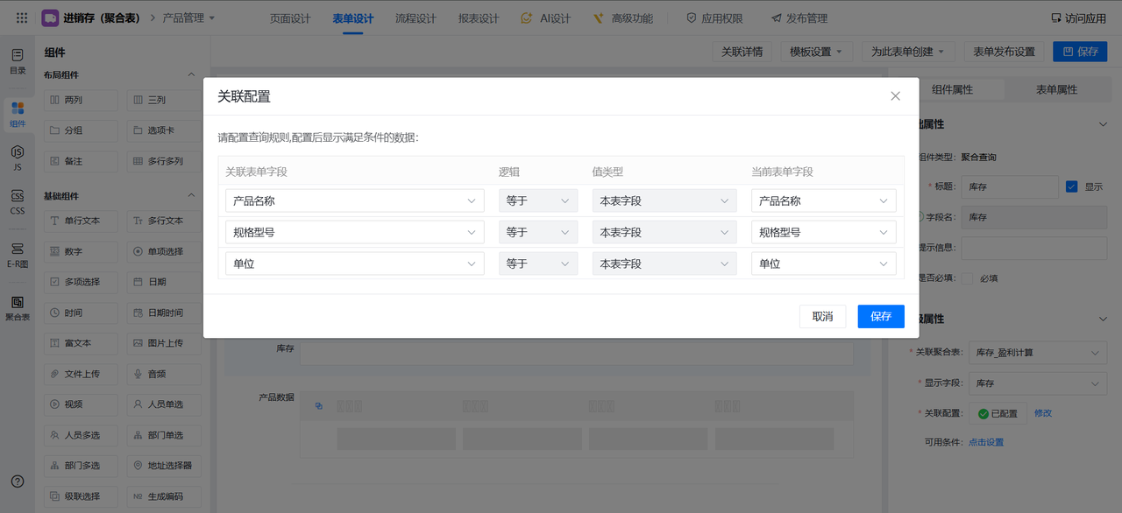Click the 标题 input field with 库存
Image resolution: width=1122 pixels, height=513 pixels.
(x=1009, y=187)
